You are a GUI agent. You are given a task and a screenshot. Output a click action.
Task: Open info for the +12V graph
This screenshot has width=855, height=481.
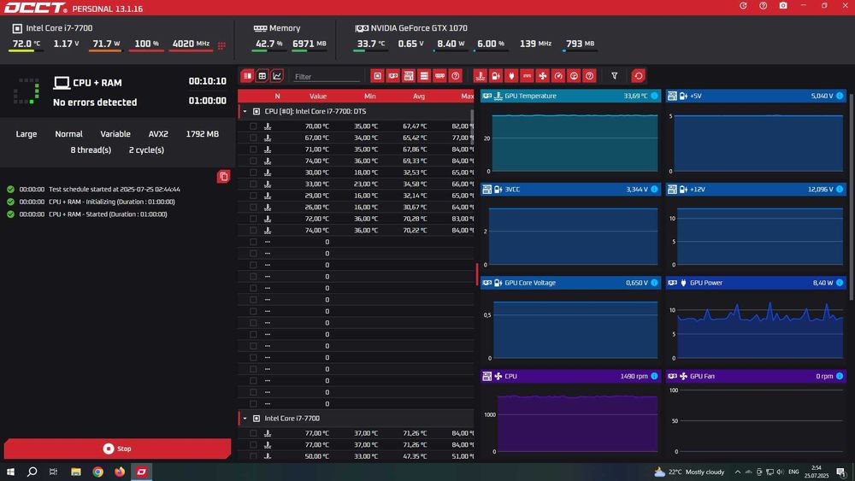(x=840, y=189)
